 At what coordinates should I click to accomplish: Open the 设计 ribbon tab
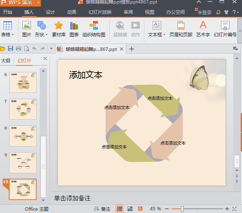coord(50,12)
